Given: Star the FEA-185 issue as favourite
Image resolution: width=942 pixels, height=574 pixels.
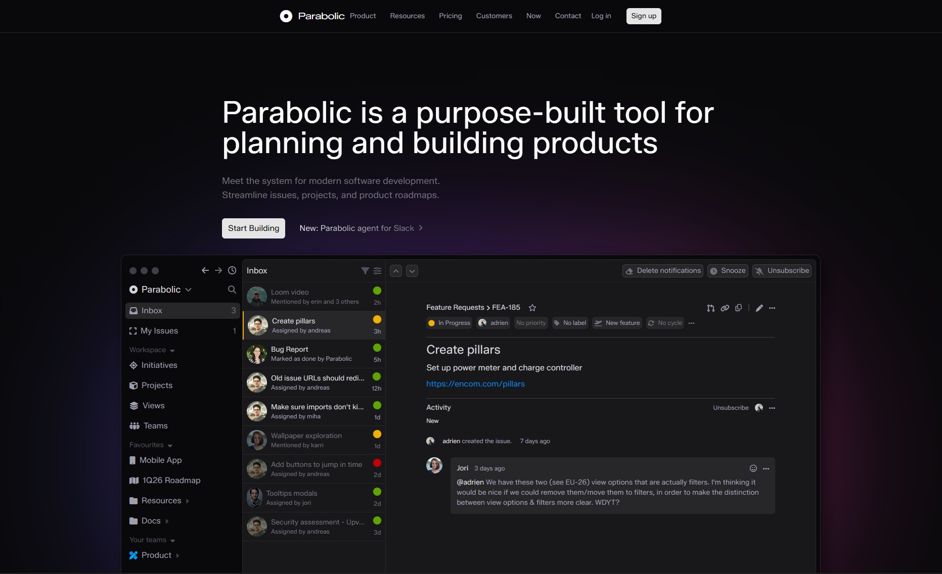Looking at the screenshot, I should (x=532, y=308).
